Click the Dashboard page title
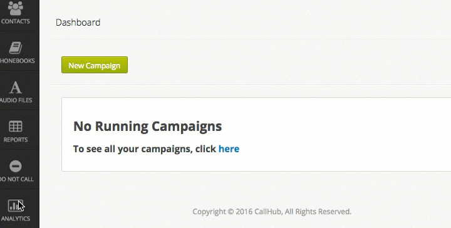 tap(78, 23)
